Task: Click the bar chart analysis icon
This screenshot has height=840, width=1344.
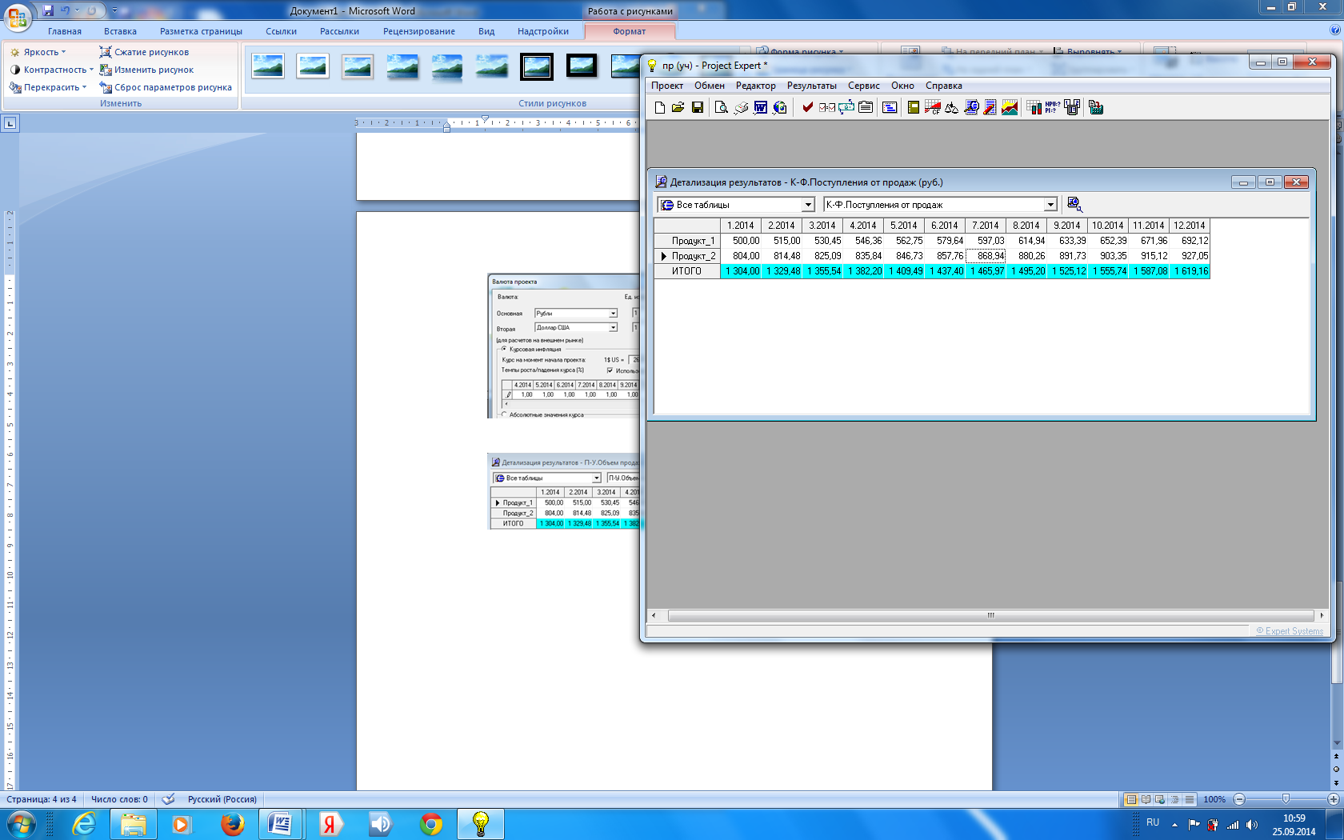Action: [1034, 107]
